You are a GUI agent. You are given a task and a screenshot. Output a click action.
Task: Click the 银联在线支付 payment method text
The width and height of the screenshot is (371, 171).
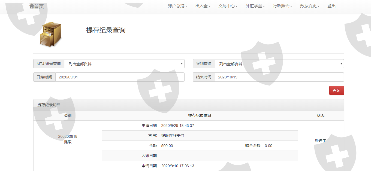(173, 136)
